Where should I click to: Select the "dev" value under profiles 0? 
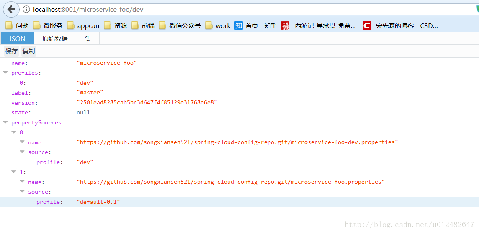point(85,83)
